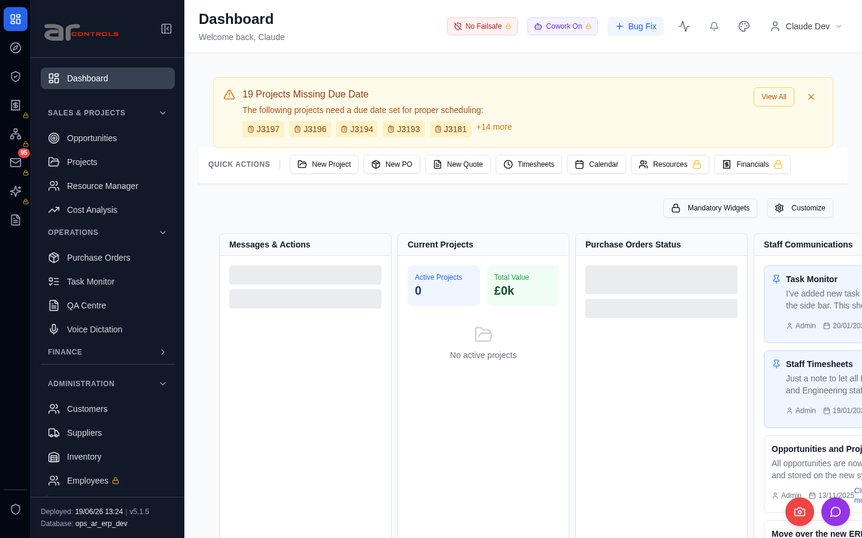
Task: Open the notifications bell
Action: pyautogui.click(x=714, y=26)
